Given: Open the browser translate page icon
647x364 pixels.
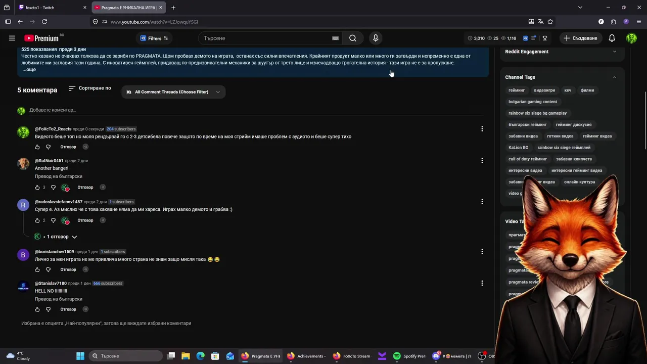Looking at the screenshot, I should [x=541, y=22].
